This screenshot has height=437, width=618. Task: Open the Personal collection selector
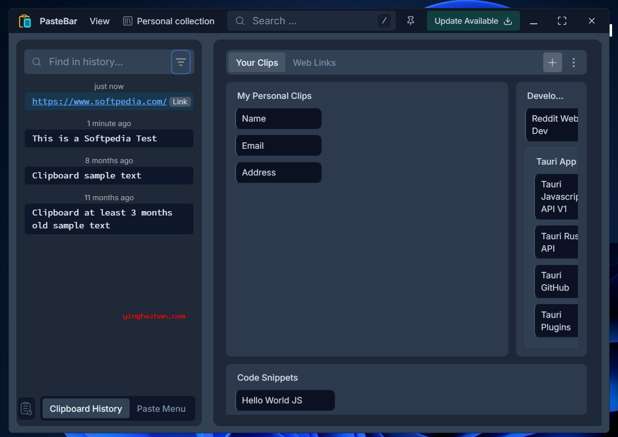pos(169,21)
